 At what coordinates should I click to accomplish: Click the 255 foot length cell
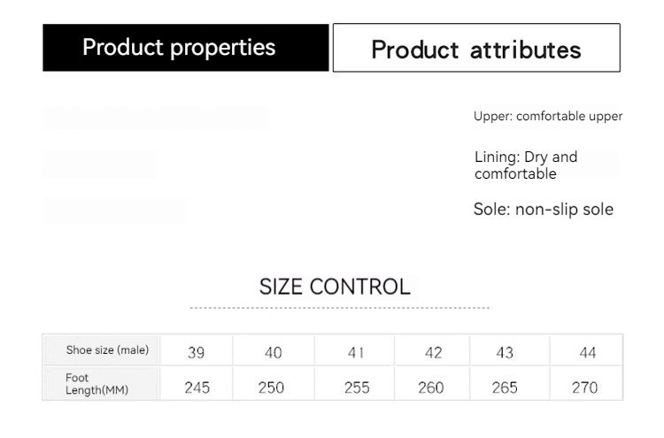356,388
